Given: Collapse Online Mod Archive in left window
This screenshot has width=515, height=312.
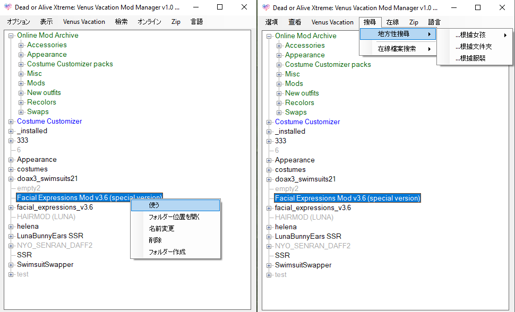Looking at the screenshot, I should pyautogui.click(x=11, y=36).
